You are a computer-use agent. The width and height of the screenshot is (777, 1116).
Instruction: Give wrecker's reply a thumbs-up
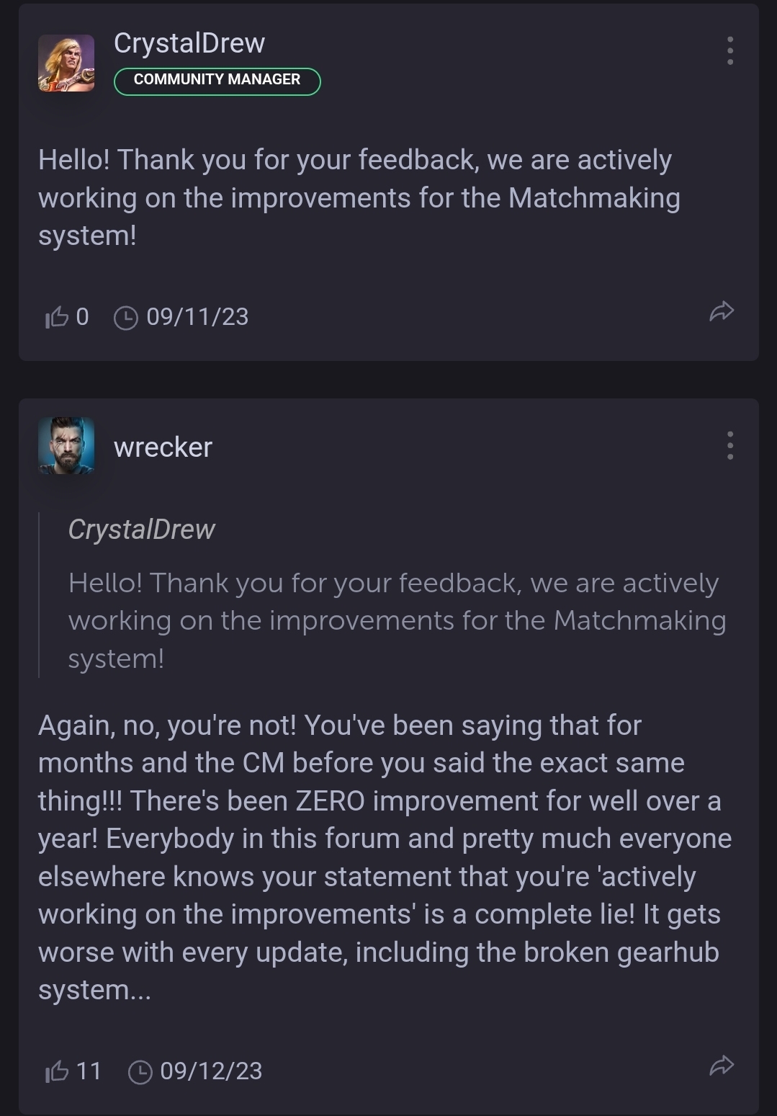click(x=56, y=1071)
